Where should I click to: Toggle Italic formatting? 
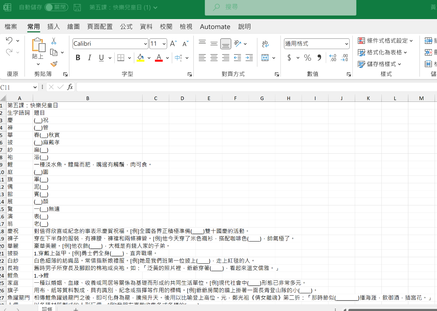pyautogui.click(x=89, y=58)
